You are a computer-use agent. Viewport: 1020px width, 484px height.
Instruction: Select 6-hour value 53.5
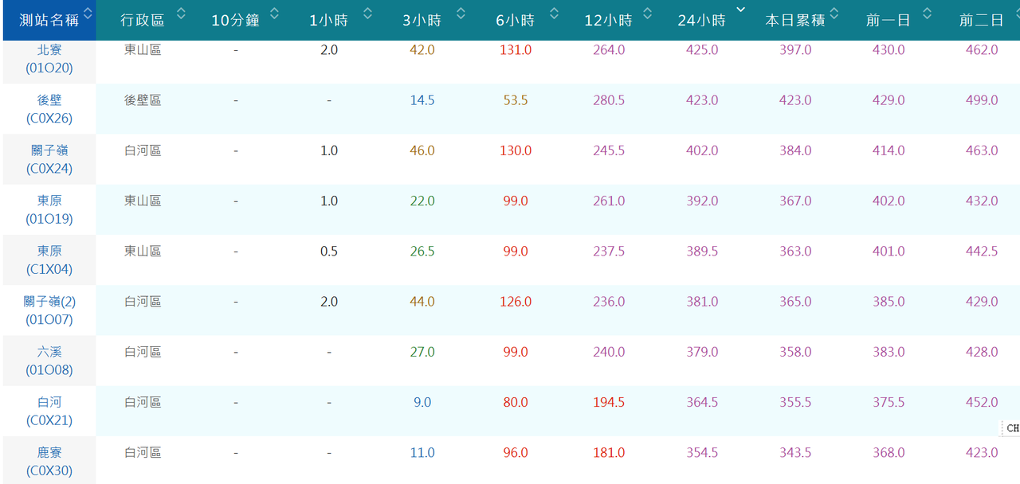click(516, 100)
